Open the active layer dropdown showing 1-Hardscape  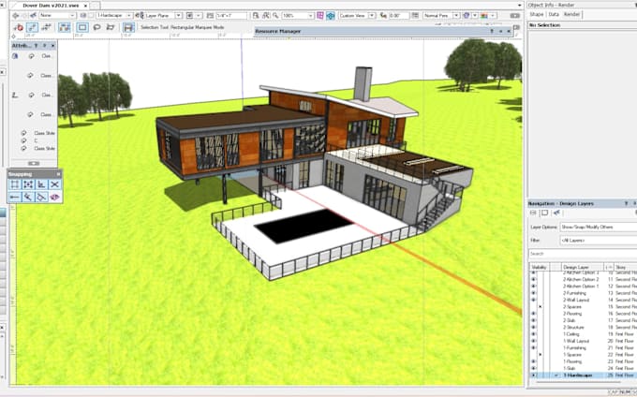click(x=113, y=15)
